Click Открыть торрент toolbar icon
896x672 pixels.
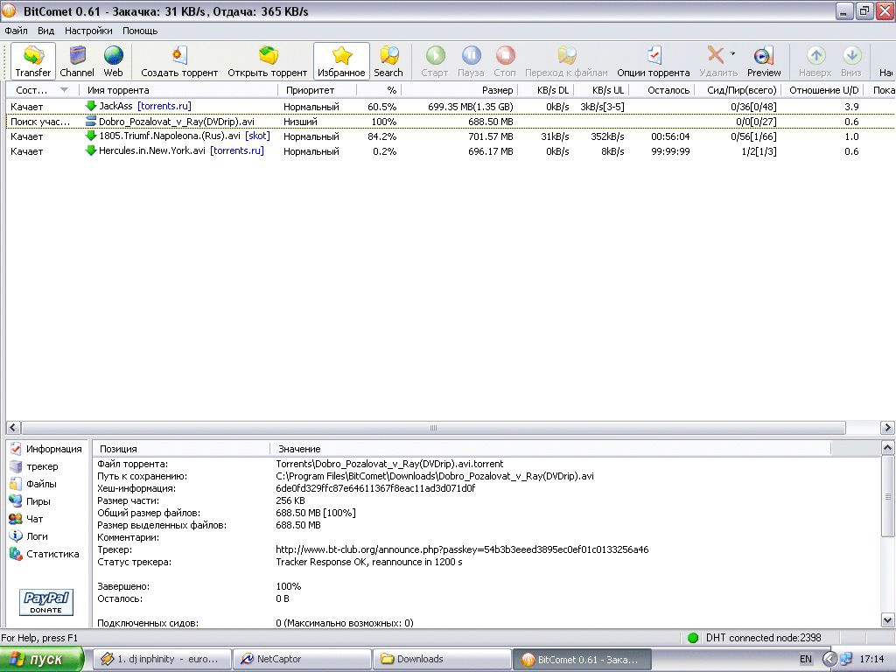[268, 61]
